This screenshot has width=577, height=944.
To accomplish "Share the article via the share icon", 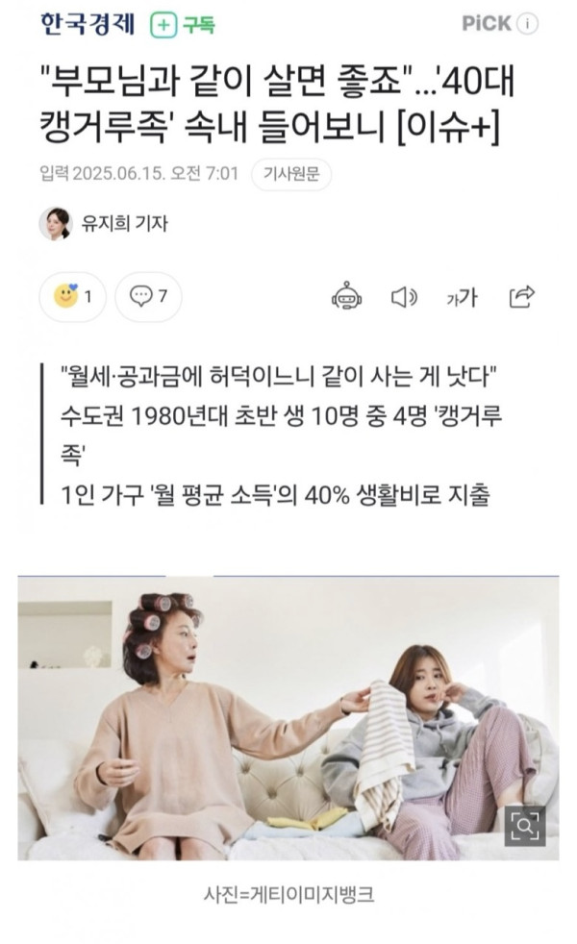I will point(521,296).
